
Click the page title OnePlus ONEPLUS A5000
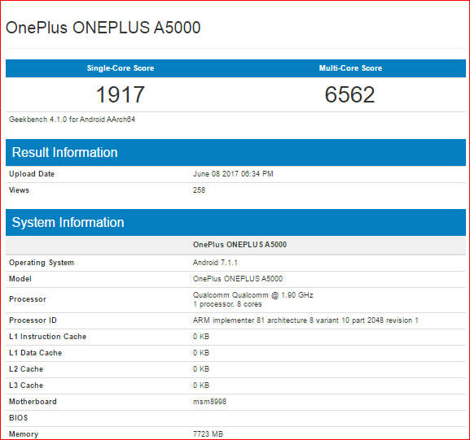click(103, 28)
